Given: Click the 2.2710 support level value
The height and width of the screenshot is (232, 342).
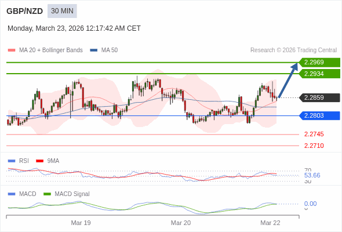Looking at the screenshot, I should pos(314,146).
